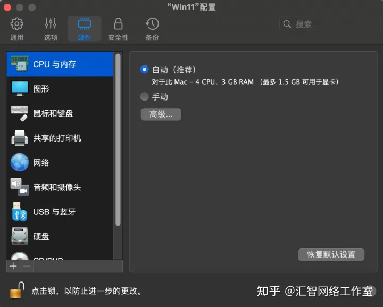Click the keyboard and mouse icon
383x307 pixels.
coord(20,113)
